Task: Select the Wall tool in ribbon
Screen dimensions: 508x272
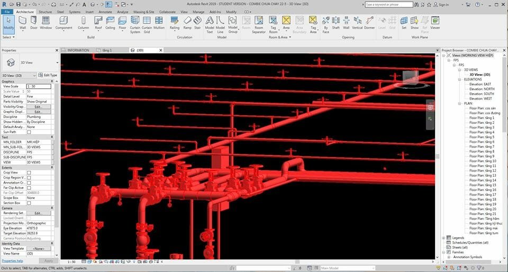Action: tap(23, 22)
